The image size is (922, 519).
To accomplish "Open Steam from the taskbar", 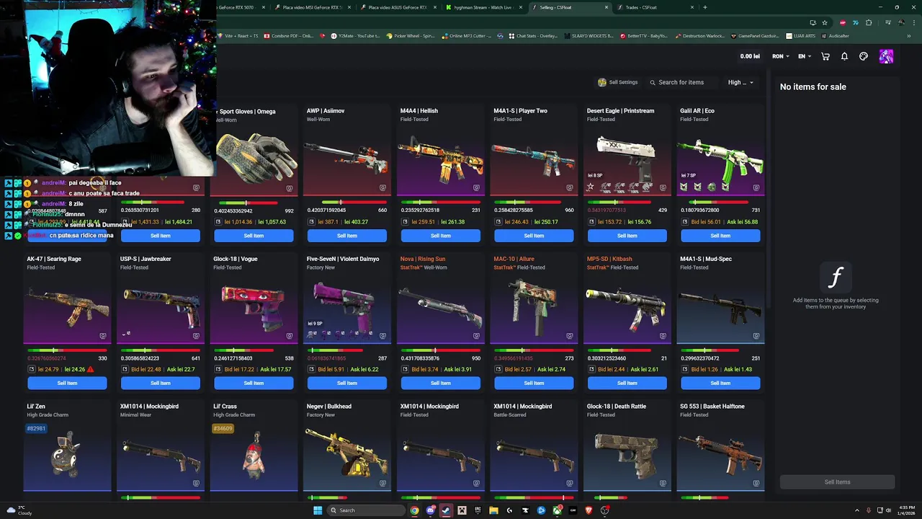I will 446,510.
